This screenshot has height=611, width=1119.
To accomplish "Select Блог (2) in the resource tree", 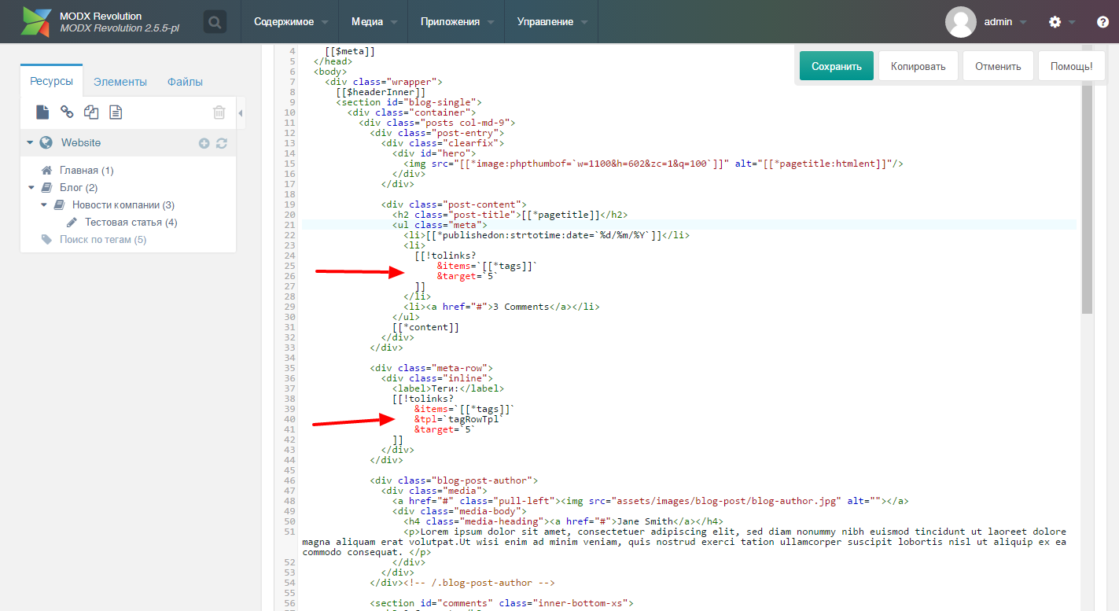I will (79, 188).
